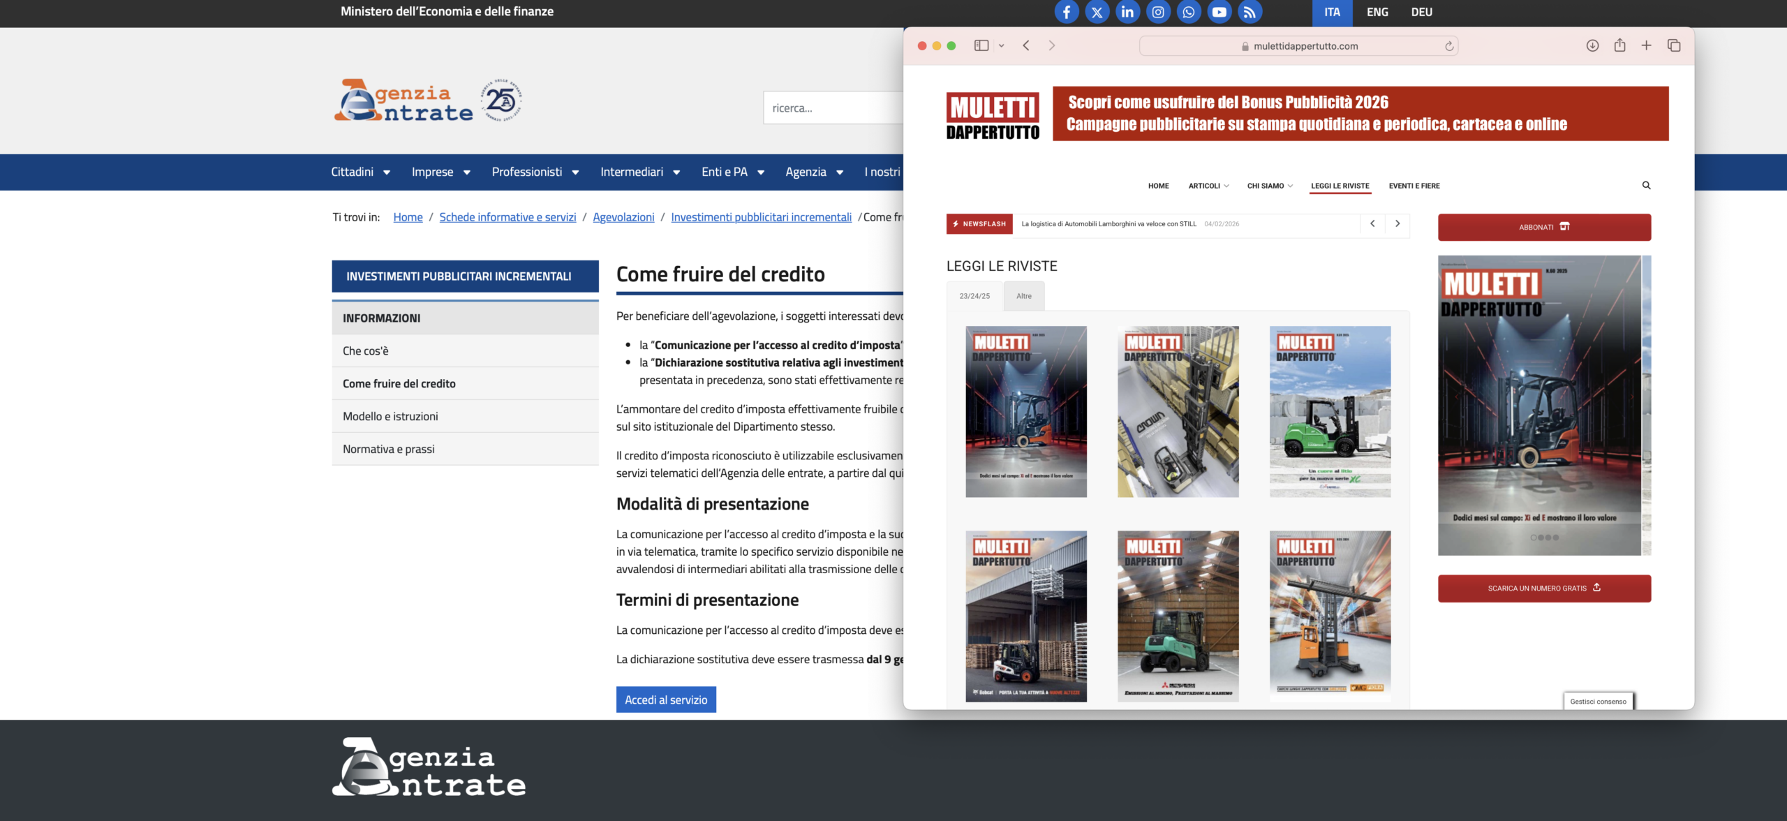Open the RSS feed icon

1250,12
